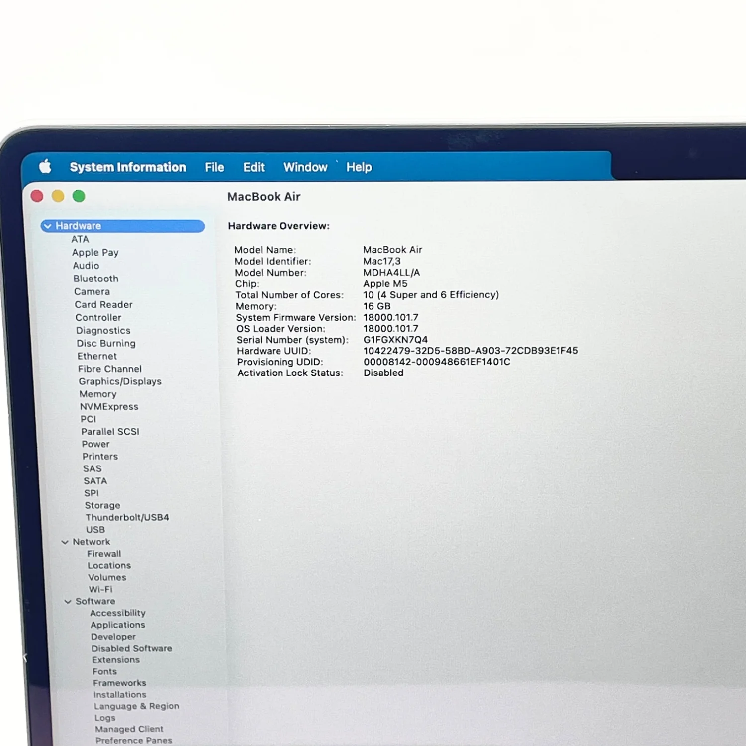
Task: Select Ethernet in the sidebar
Action: coord(97,356)
